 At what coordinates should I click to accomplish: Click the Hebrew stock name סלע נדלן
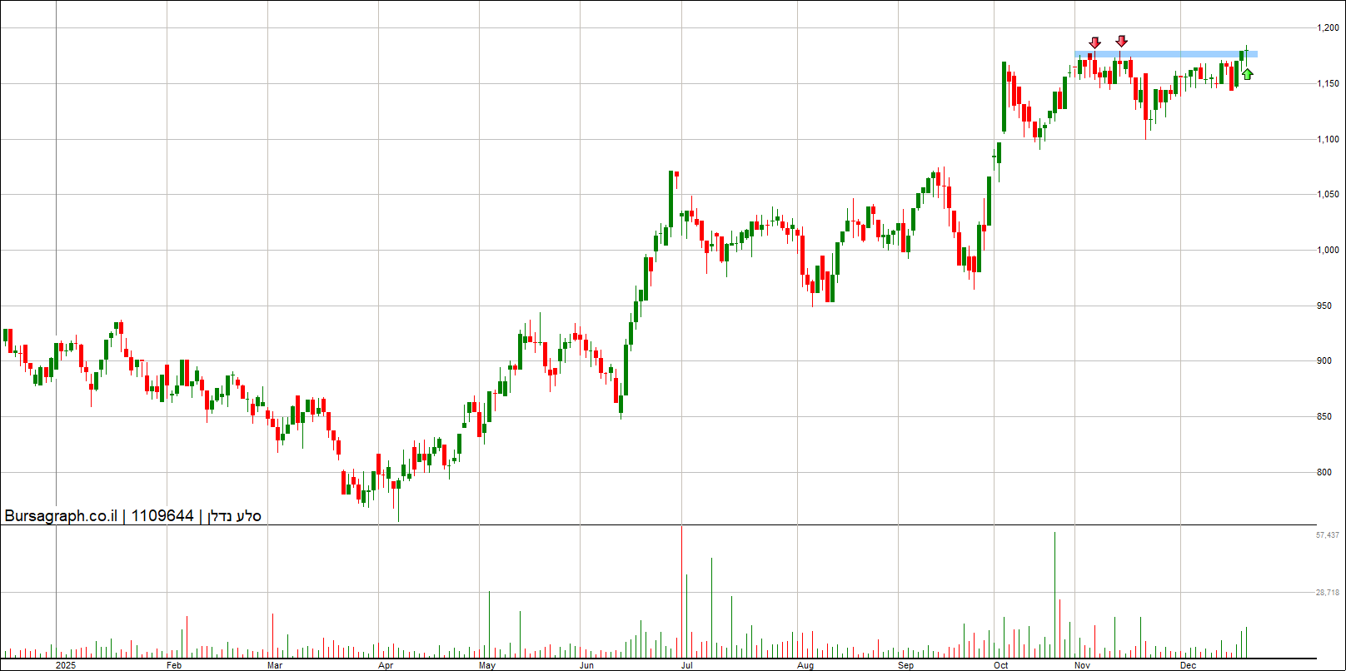tap(234, 516)
